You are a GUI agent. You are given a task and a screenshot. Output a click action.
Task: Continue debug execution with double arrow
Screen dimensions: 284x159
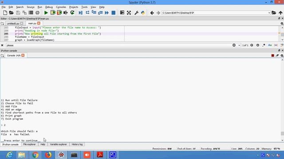(107, 13)
